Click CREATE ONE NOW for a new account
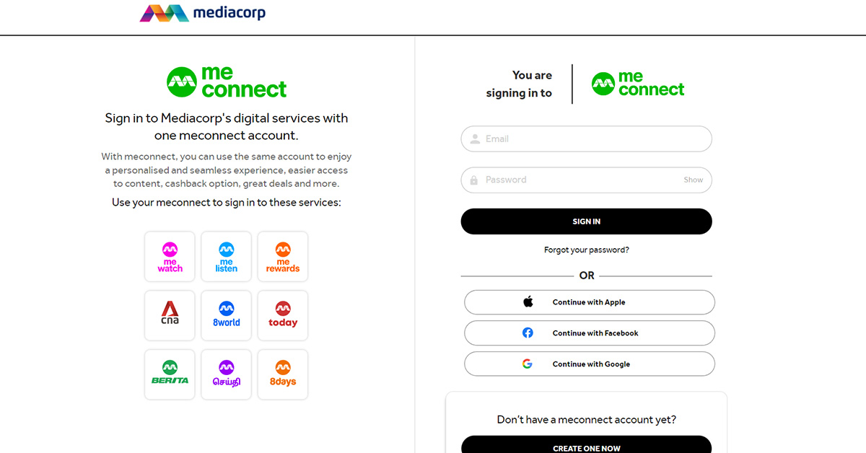The image size is (866, 453). coord(586,447)
